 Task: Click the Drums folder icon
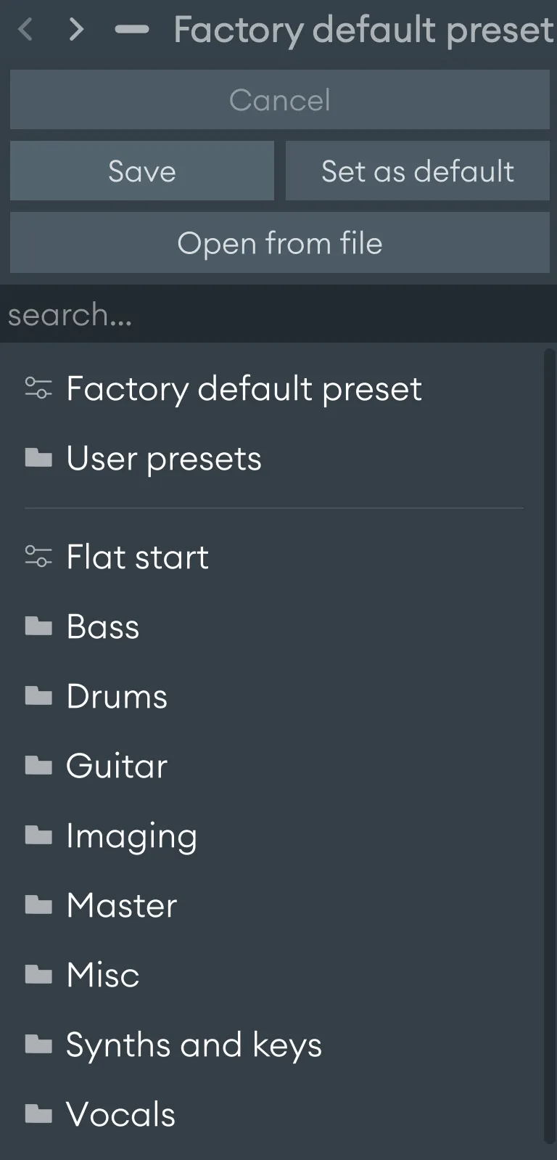click(x=39, y=695)
